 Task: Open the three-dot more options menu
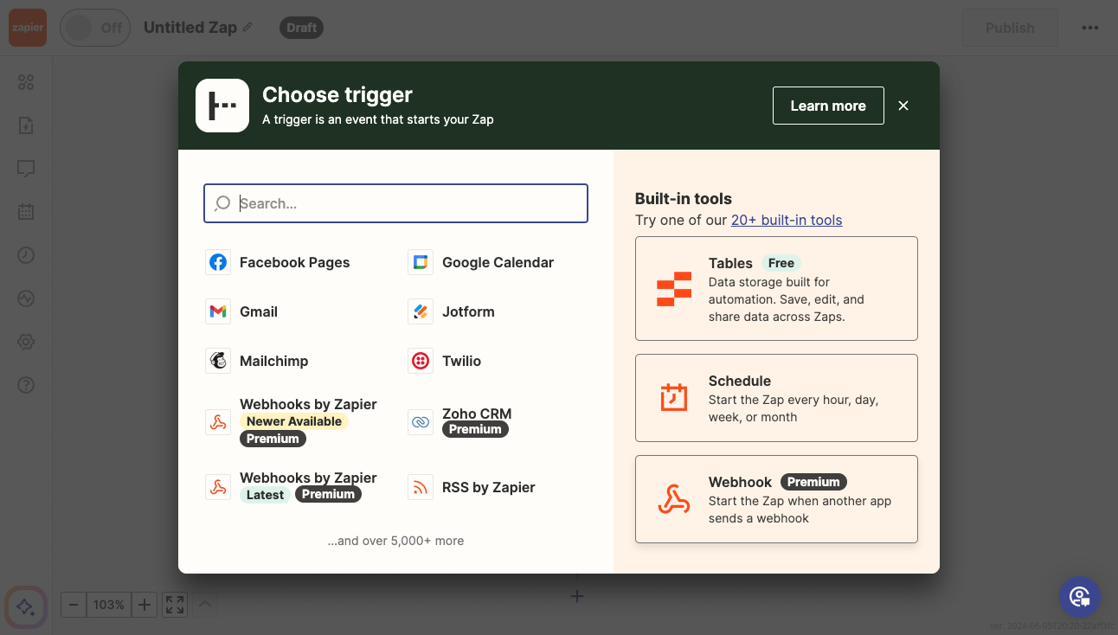pyautogui.click(x=1090, y=28)
